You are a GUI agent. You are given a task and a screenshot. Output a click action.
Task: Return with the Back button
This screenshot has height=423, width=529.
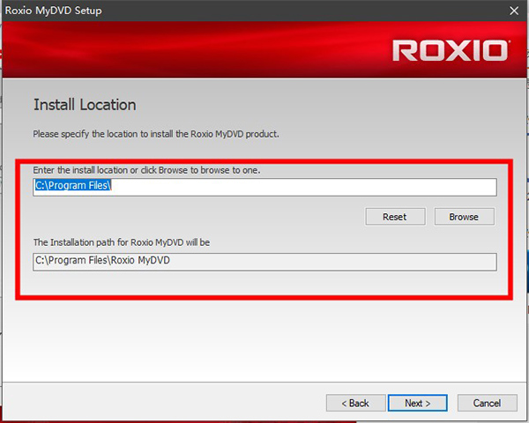[355, 403]
